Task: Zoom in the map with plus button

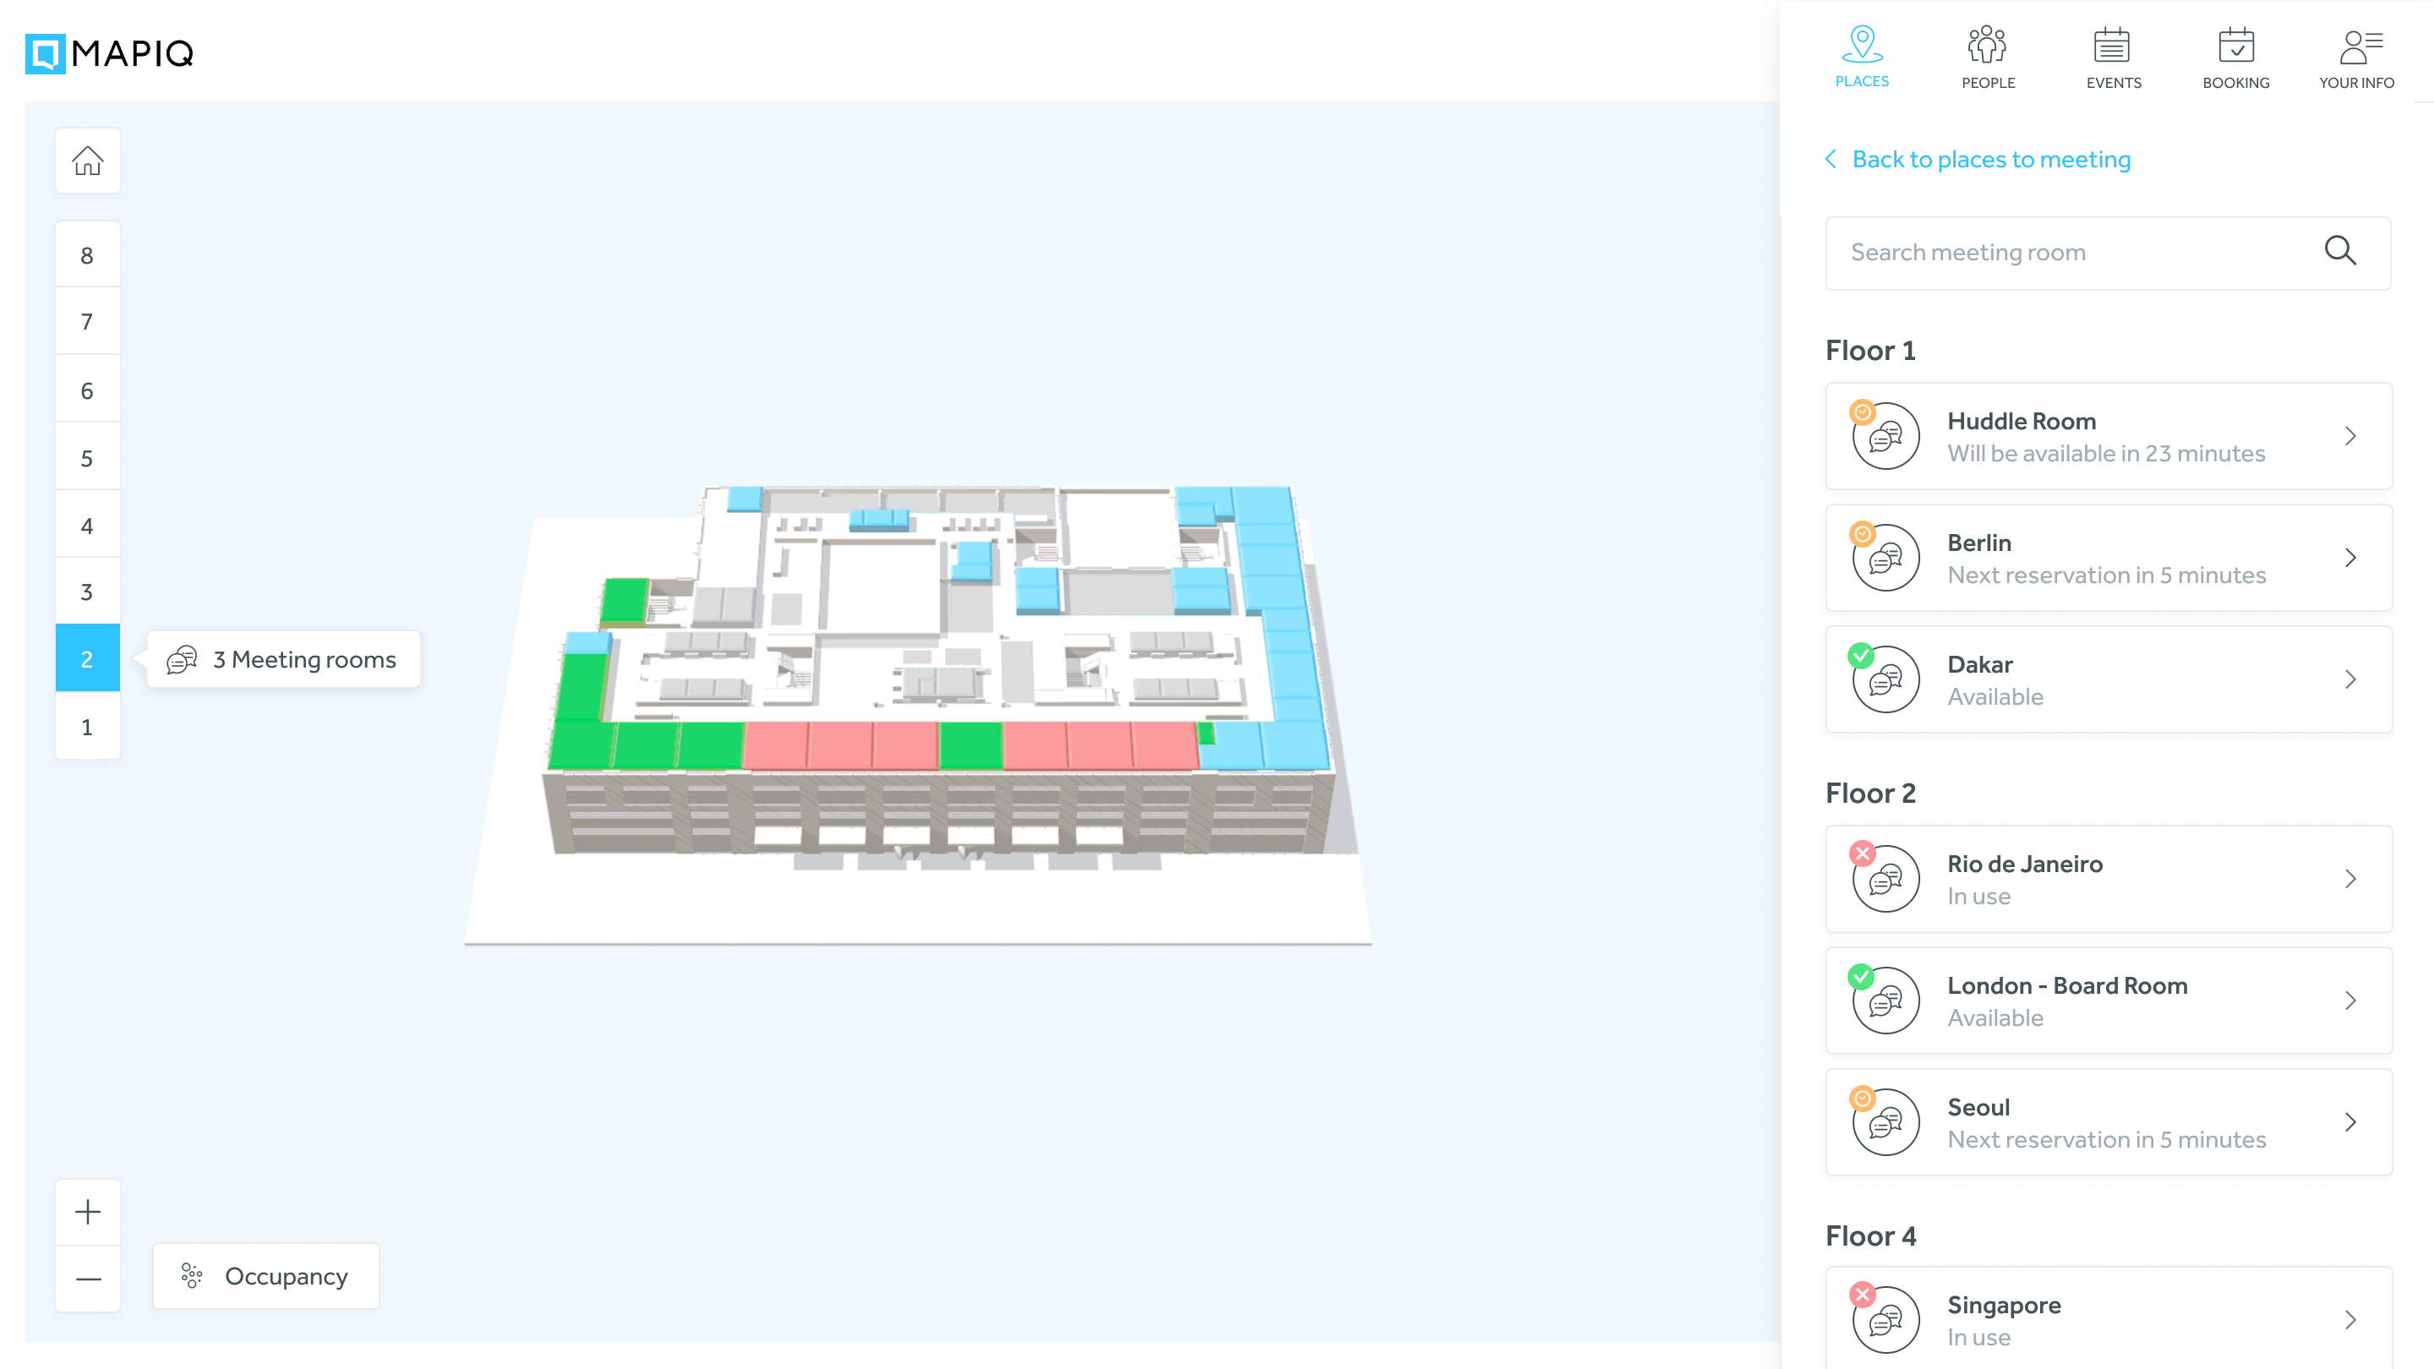Action: pos(87,1211)
